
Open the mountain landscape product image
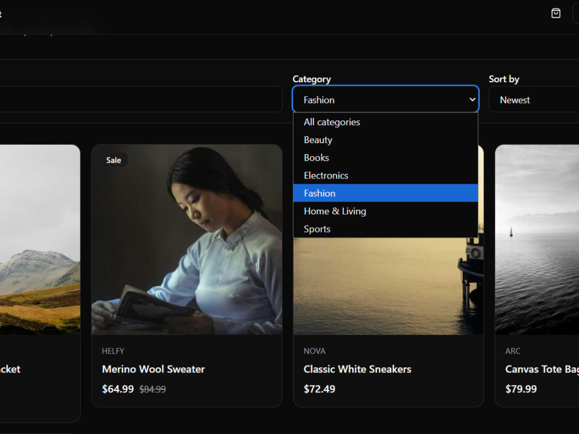[x=40, y=239]
